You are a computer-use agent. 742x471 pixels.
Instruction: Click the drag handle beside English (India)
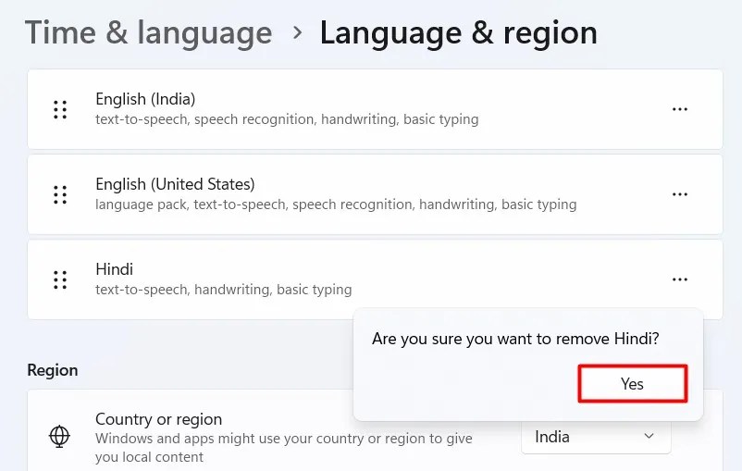60,109
